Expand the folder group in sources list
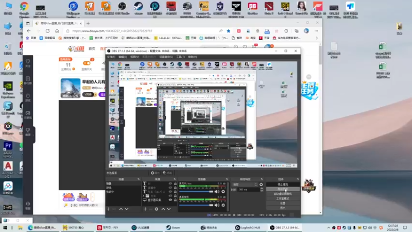Viewport: 412px width, 232px height. 144,196
